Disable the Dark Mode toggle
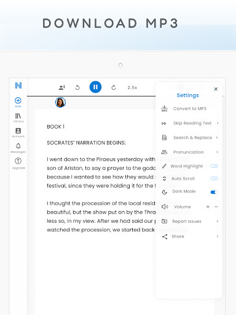Image resolution: width=236 pixels, height=315 pixels. click(214, 192)
